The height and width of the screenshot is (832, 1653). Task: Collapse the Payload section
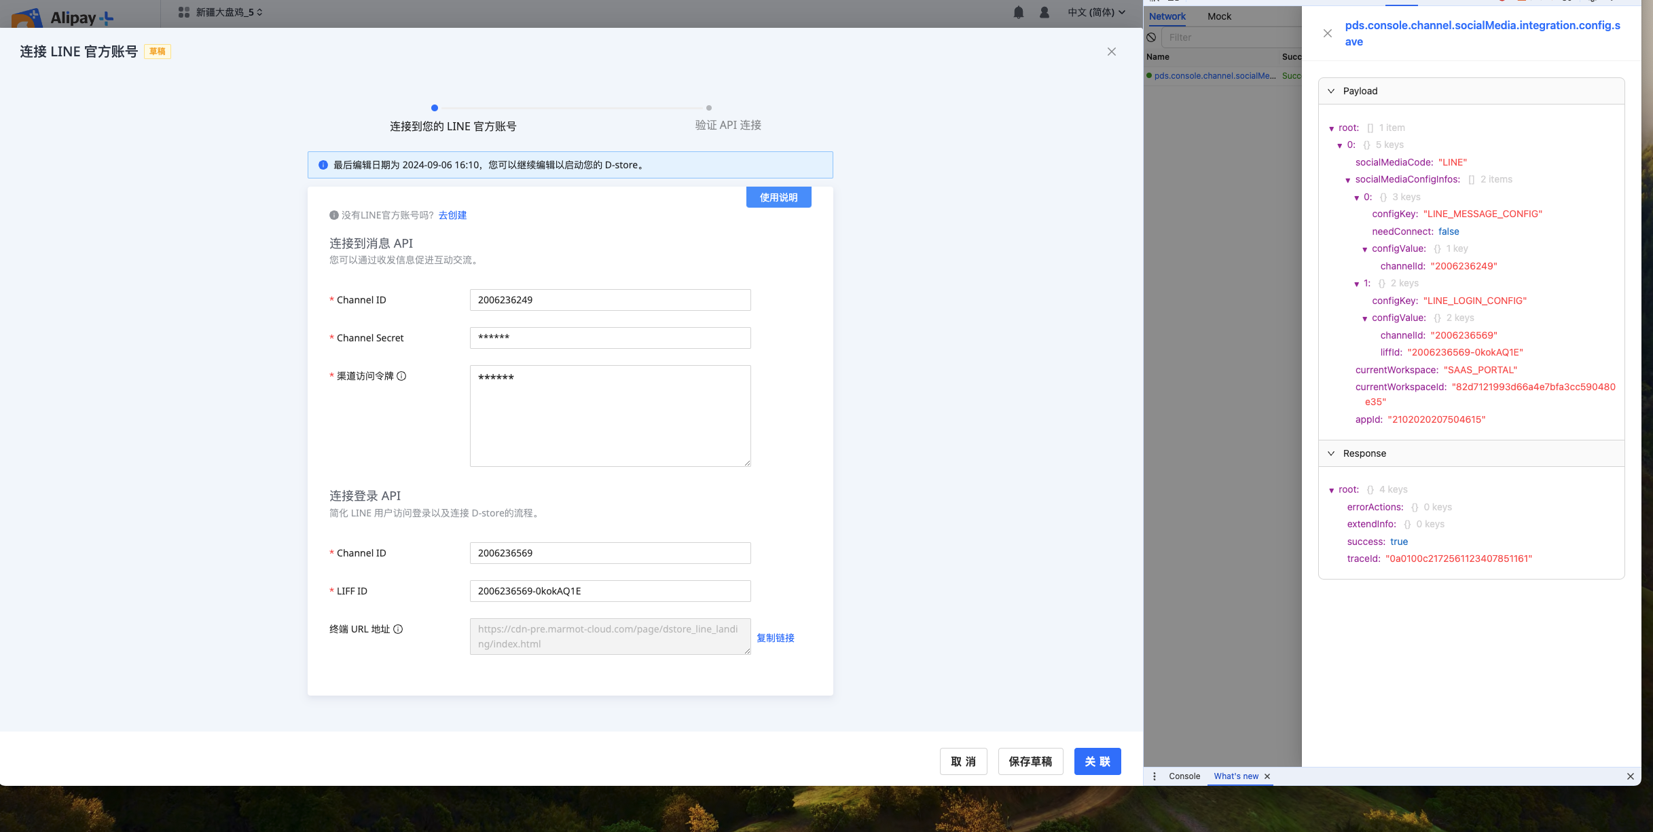pos(1331,91)
